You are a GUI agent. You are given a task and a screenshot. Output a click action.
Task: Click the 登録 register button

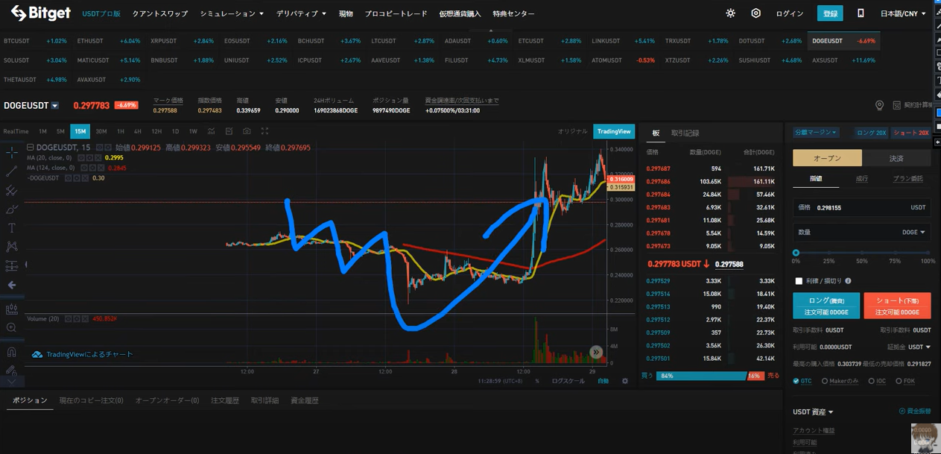coord(830,13)
